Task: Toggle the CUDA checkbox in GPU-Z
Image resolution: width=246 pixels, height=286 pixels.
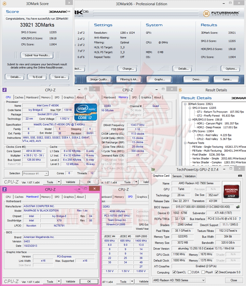Action: pos(190,272)
